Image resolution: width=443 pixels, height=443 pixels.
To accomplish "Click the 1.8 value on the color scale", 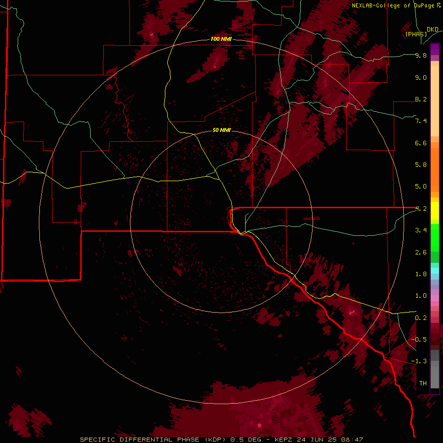I will [x=421, y=274].
